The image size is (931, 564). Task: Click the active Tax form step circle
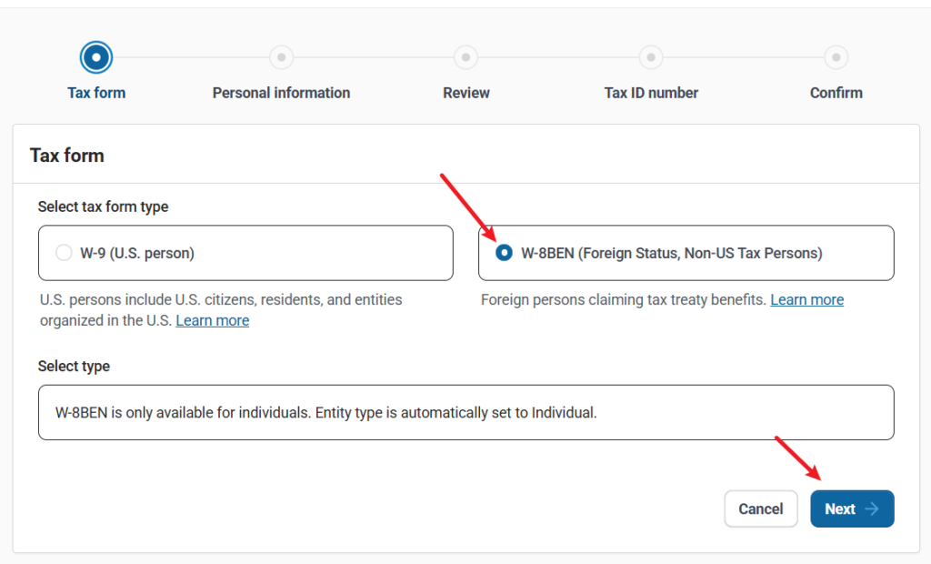[x=96, y=57]
